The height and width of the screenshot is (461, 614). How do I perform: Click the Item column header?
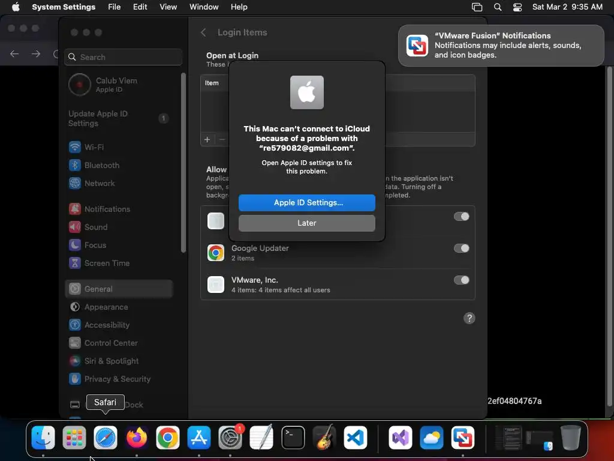(212, 83)
